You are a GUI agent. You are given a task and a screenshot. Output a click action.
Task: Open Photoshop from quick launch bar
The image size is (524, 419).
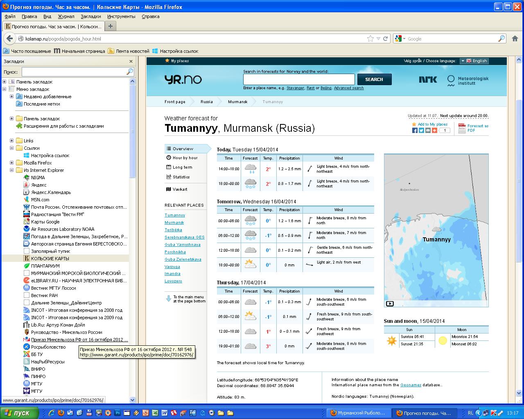point(117,413)
